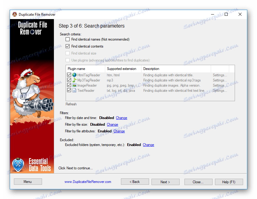Click 'Finding duplicate with identical title.' description
Image resolution: width=257 pixels, height=199 pixels.
click(x=168, y=75)
